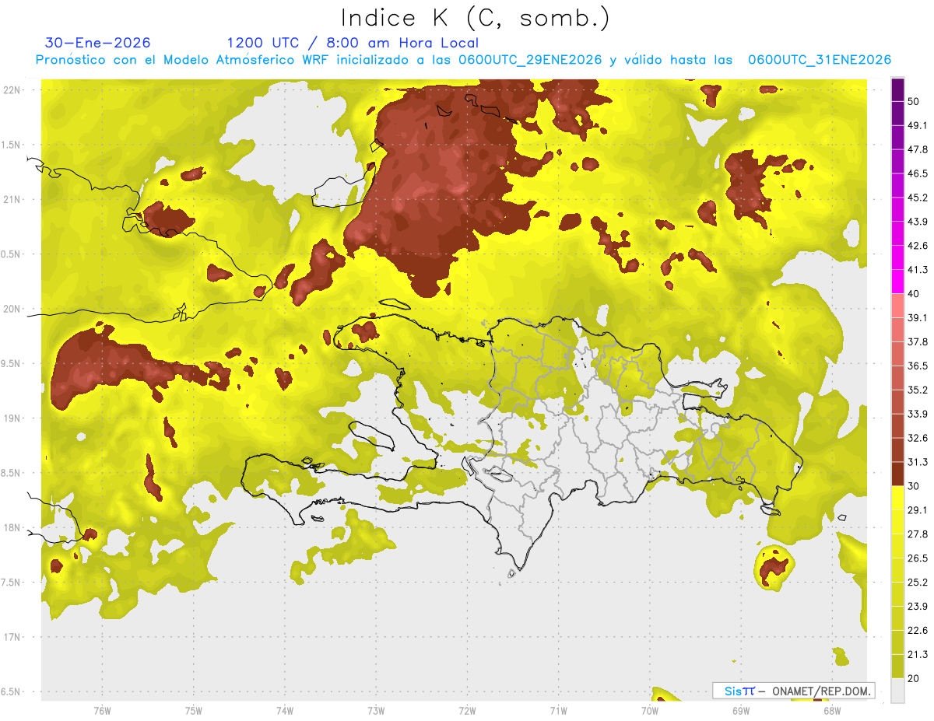Click the legend value "35.2"
Image resolution: width=934 pixels, height=721 pixels.
point(918,390)
